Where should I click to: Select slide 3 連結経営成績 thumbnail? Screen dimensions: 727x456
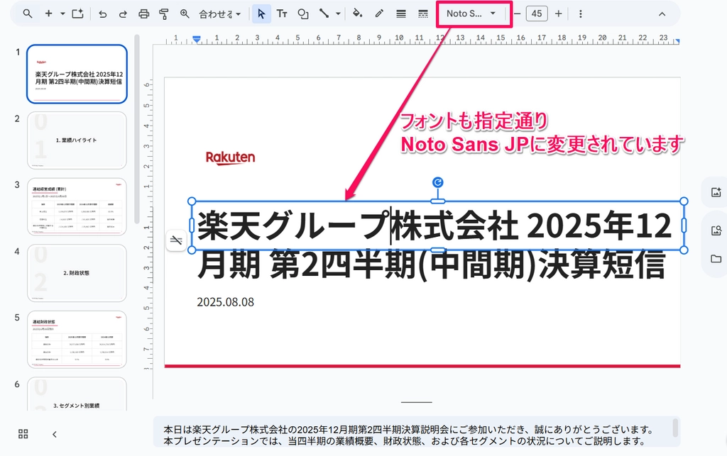coord(77,206)
